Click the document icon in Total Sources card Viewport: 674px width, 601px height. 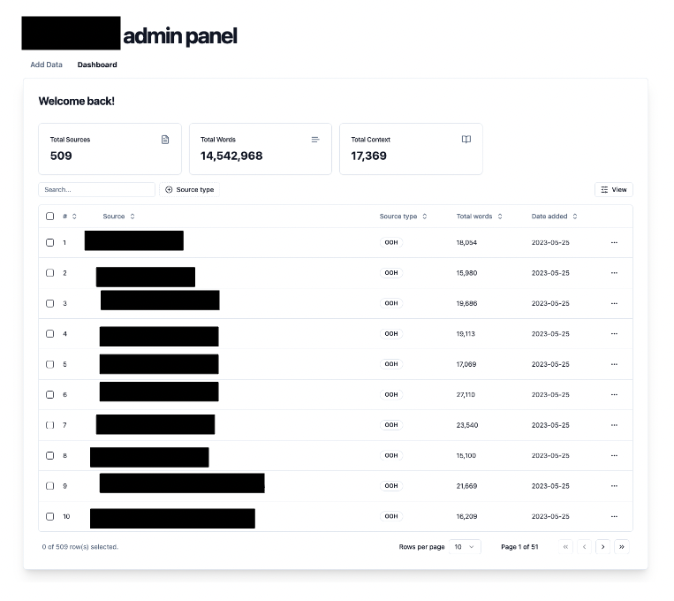(165, 140)
